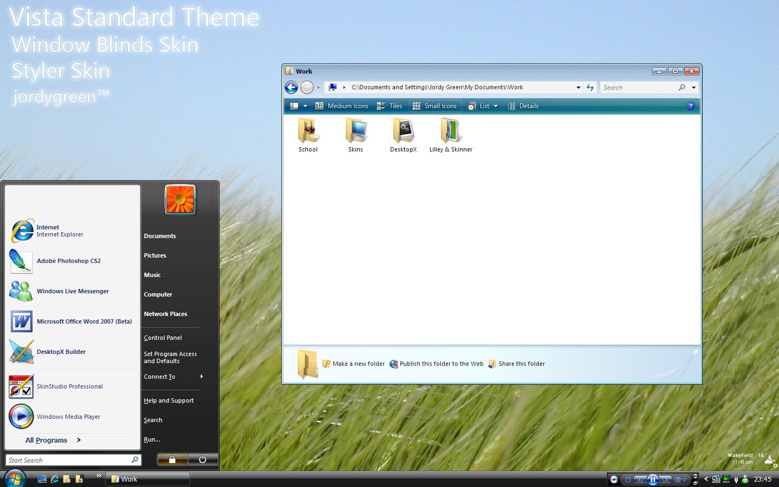Open the Search magnifier in the Explorer window
Screen dimensions: 779x487
click(682, 87)
